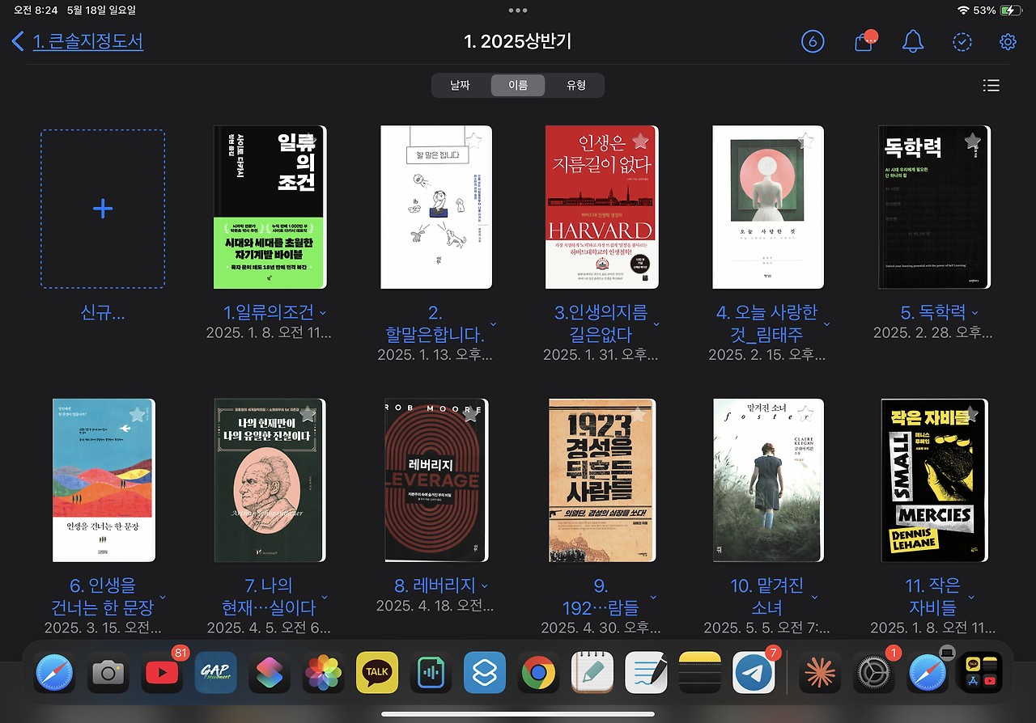
Task: Open the circled 6 icon in top bar
Action: [813, 41]
